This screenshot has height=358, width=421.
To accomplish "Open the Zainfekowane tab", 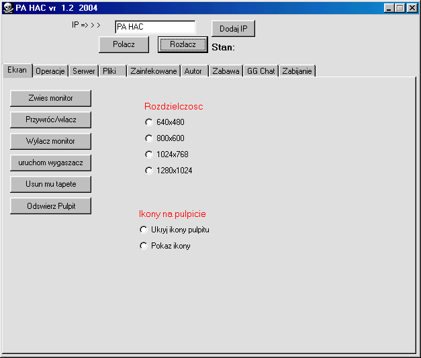I will (154, 71).
